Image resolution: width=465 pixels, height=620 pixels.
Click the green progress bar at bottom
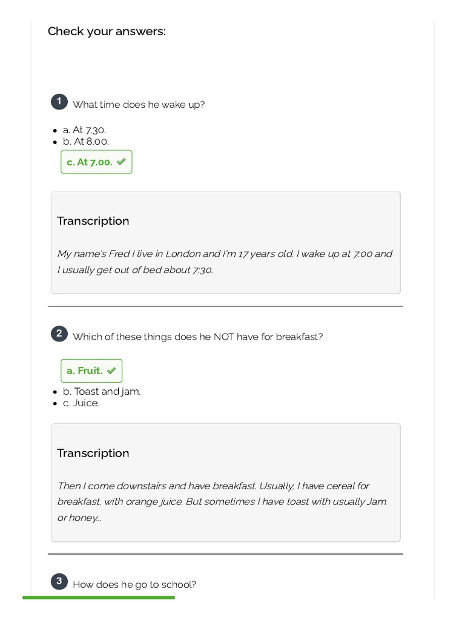click(99, 598)
